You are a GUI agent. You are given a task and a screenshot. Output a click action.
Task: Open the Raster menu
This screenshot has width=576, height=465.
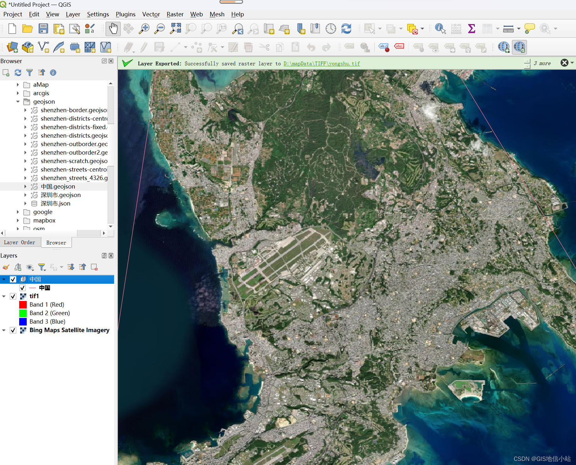pyautogui.click(x=175, y=14)
